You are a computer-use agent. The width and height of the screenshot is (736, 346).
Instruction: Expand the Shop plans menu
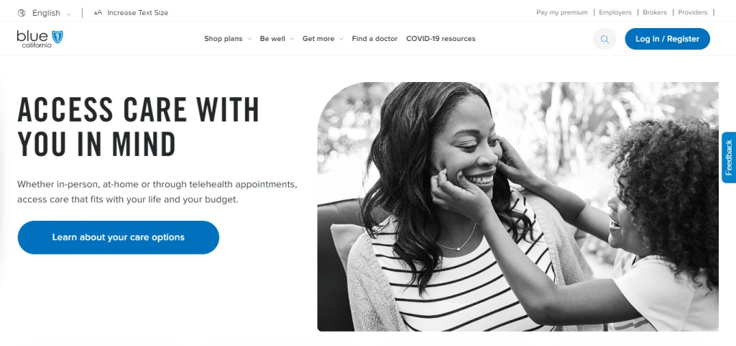tap(228, 39)
